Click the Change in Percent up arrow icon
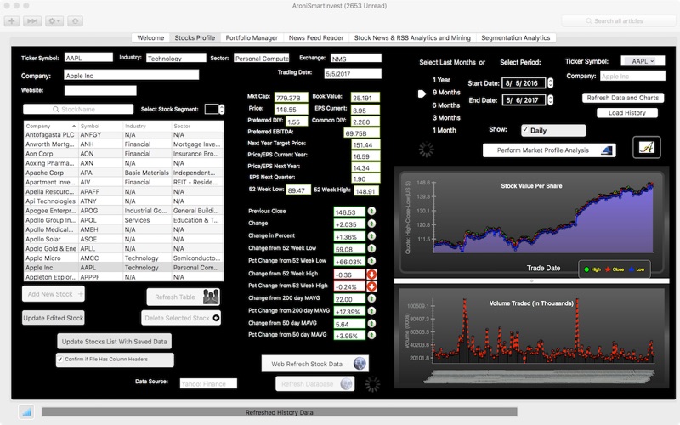 click(x=371, y=236)
